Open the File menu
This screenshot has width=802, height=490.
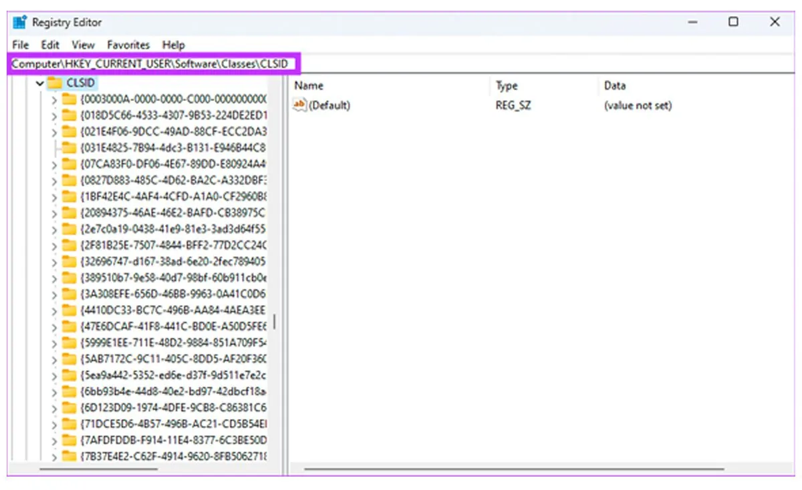click(x=21, y=45)
